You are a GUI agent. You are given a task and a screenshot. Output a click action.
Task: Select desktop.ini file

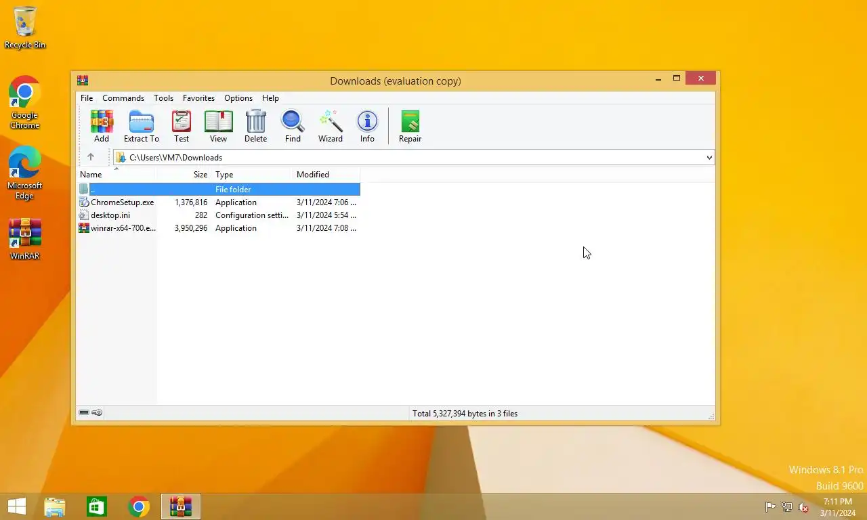(110, 215)
